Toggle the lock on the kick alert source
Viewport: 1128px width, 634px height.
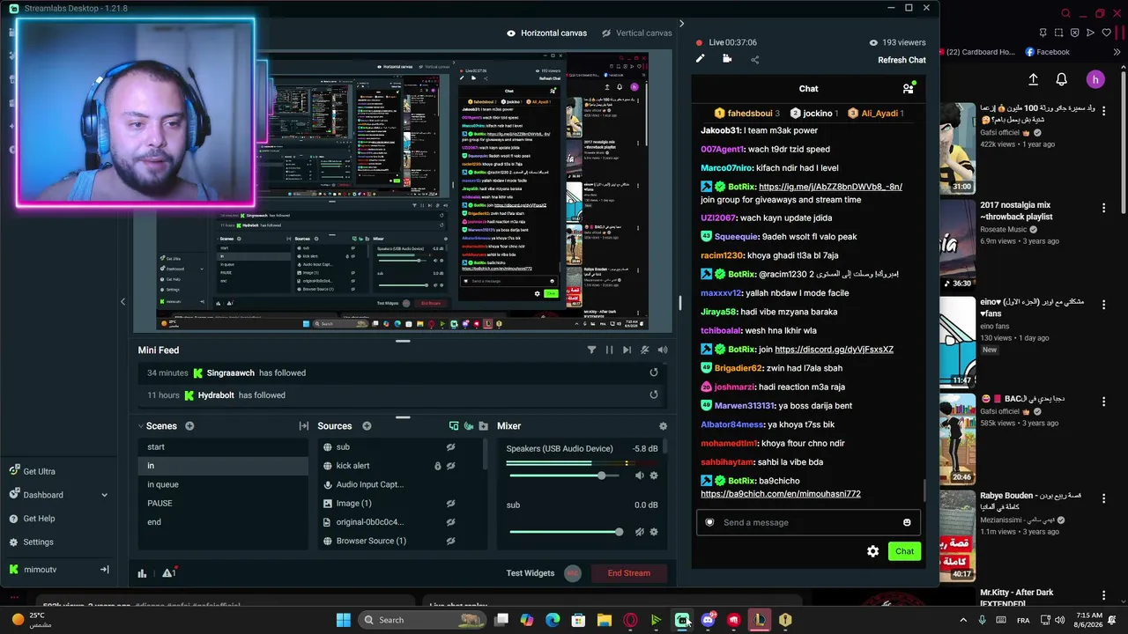[x=437, y=466]
